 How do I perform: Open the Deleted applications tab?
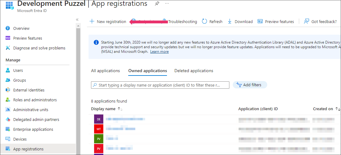194,71
